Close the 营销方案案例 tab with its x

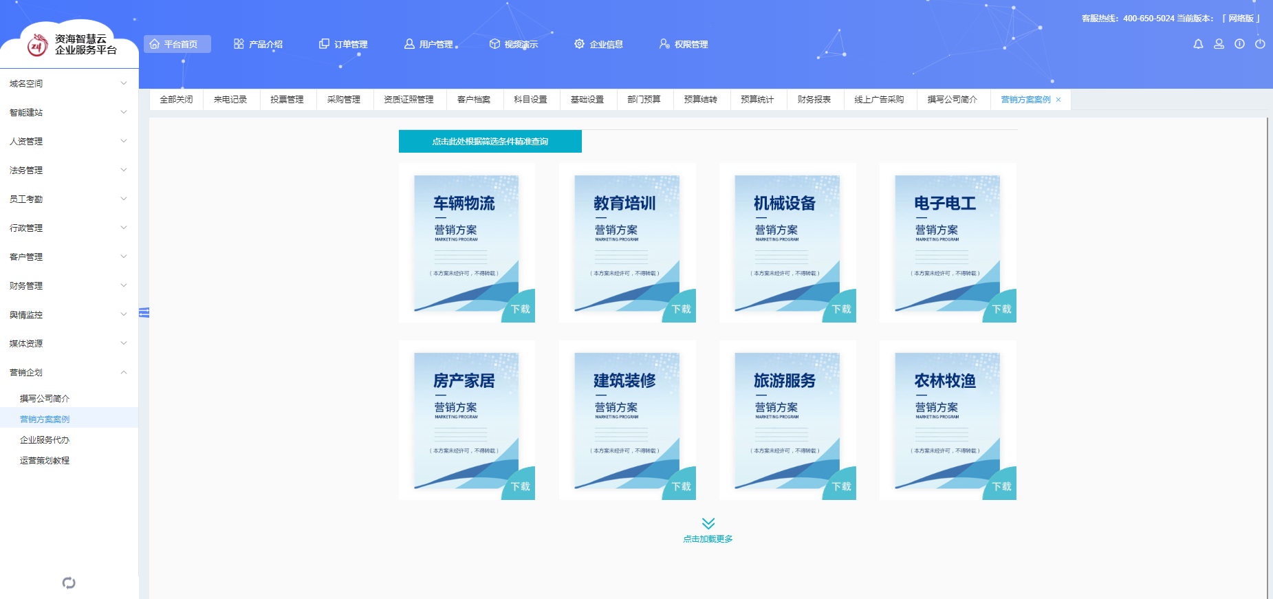1058,100
